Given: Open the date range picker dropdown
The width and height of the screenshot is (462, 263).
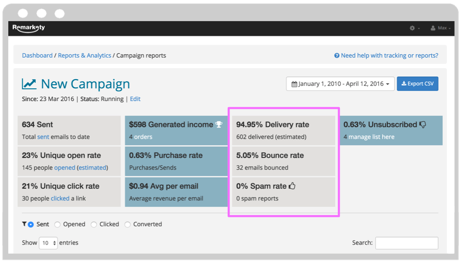Looking at the screenshot, I should point(340,84).
